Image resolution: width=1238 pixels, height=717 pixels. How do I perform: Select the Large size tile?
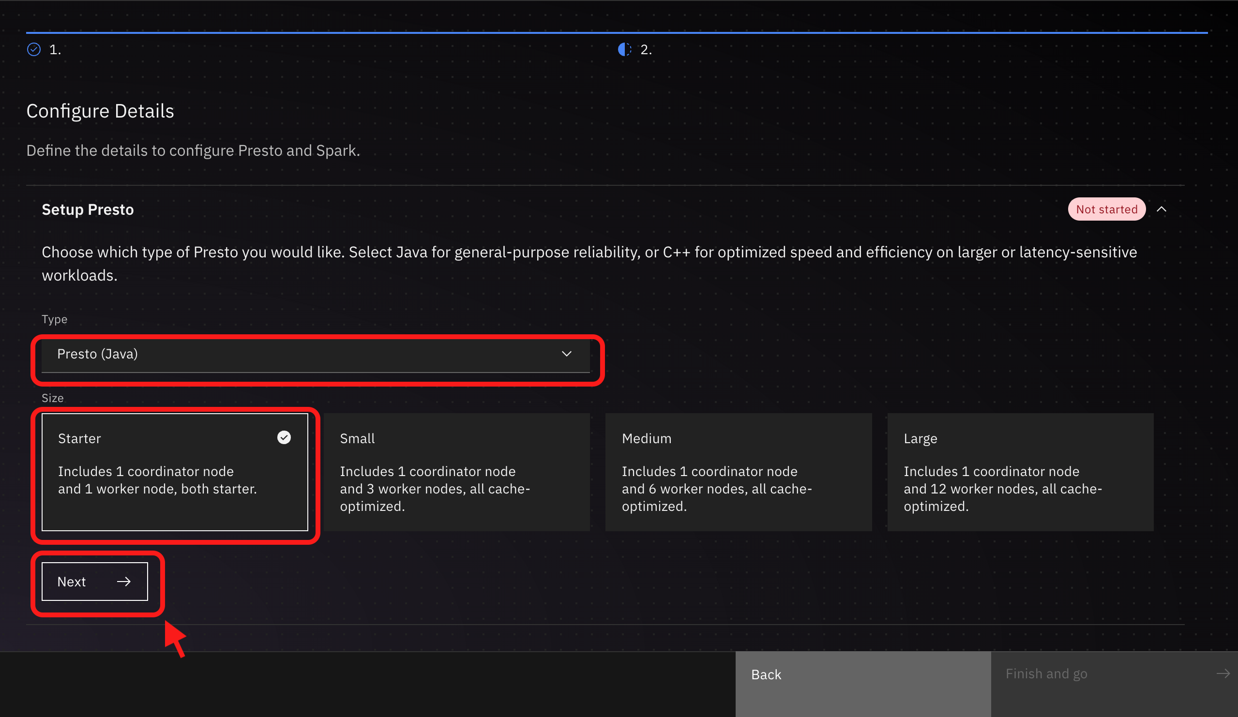[1020, 472]
